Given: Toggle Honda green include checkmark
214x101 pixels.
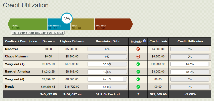Looking at the screenshot, I should pyautogui.click(x=138, y=87).
